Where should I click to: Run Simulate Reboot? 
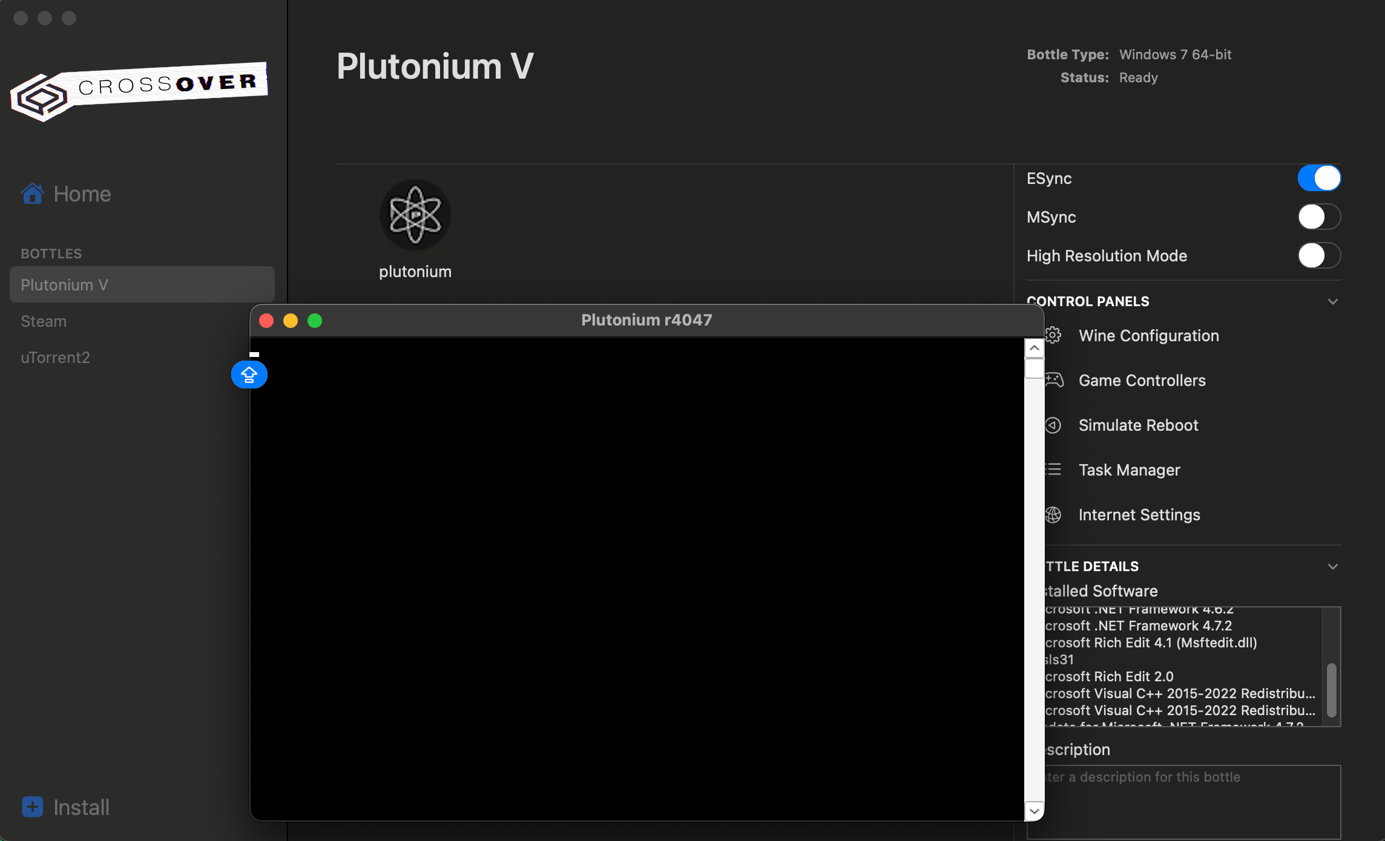tap(1138, 425)
